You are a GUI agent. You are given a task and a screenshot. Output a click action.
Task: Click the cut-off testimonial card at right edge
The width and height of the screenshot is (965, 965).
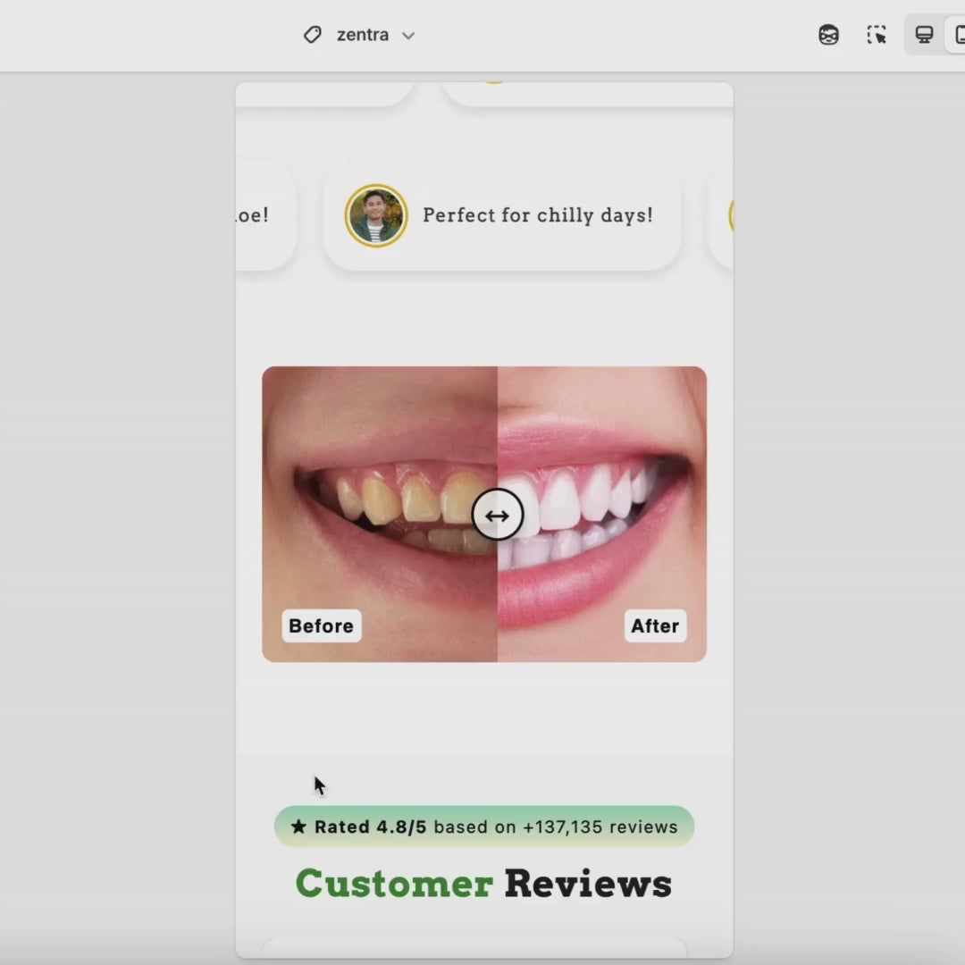click(722, 215)
